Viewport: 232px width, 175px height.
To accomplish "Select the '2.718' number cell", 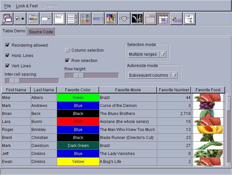I will pyautogui.click(x=174, y=114).
